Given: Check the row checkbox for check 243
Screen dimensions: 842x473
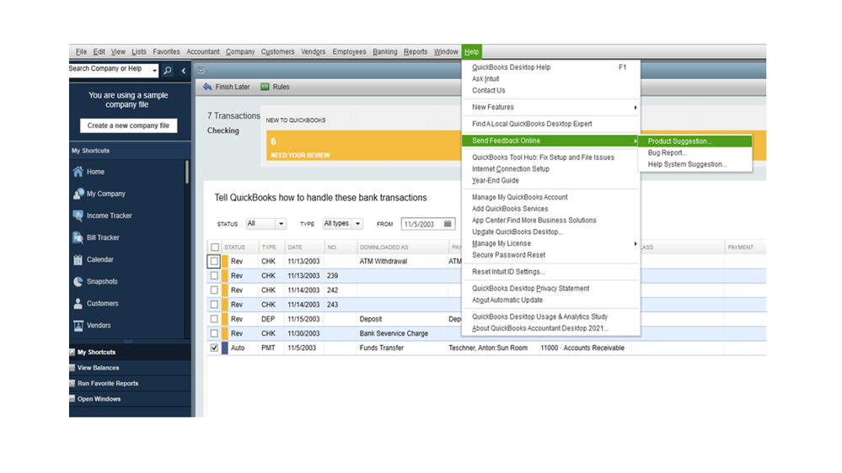Looking at the screenshot, I should click(214, 305).
